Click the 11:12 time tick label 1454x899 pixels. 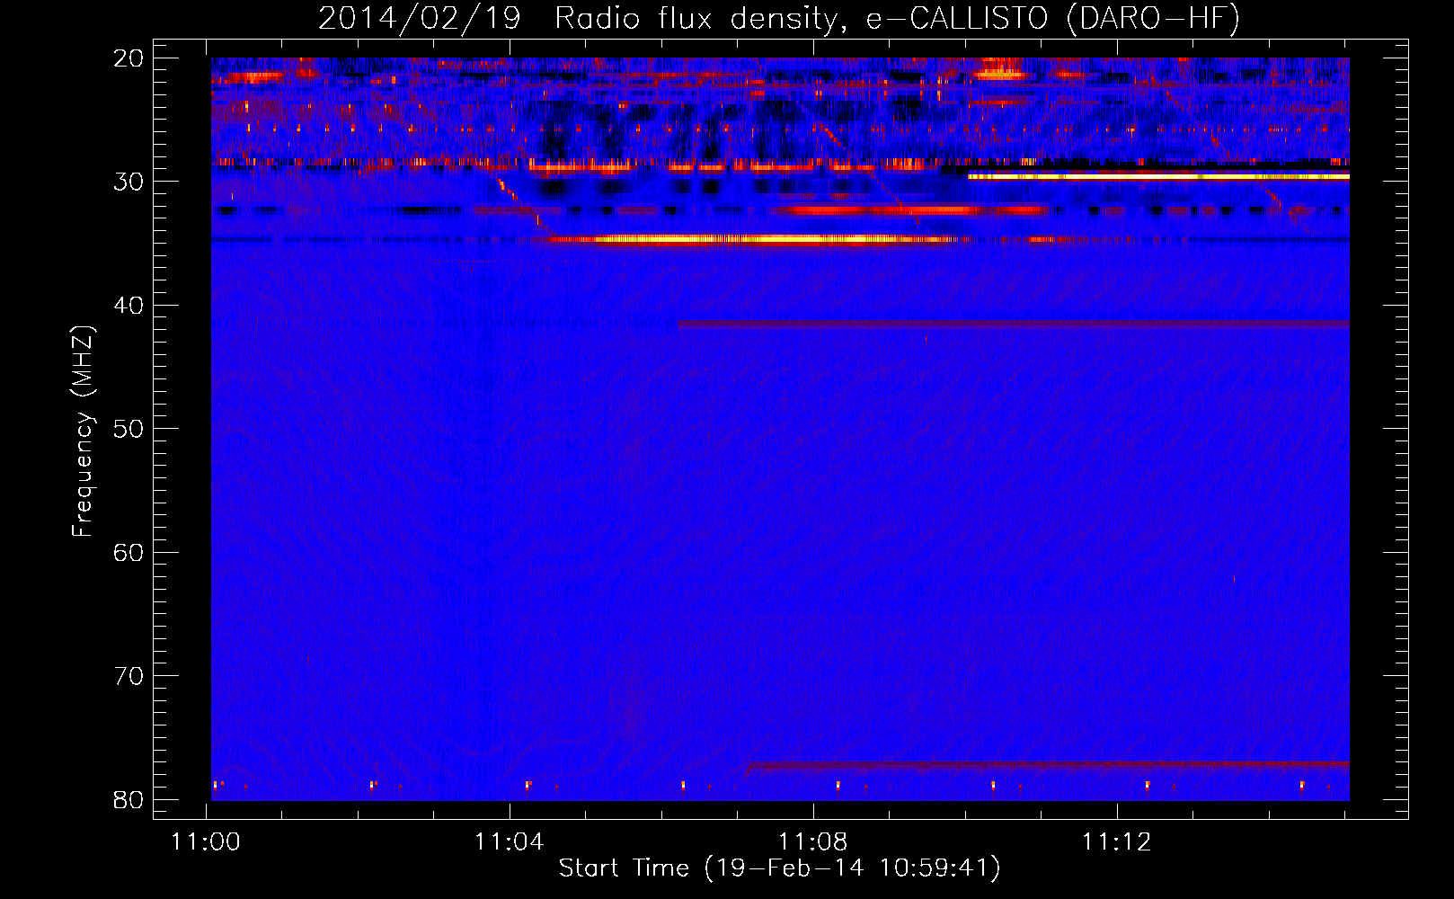(1116, 842)
